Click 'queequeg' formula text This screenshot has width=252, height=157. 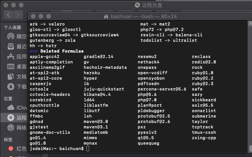coord(149,143)
